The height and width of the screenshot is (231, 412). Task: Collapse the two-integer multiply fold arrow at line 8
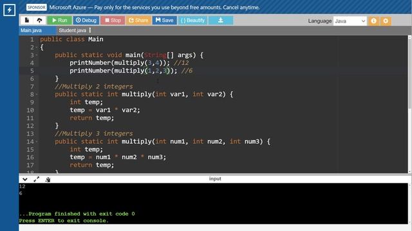[37, 94]
